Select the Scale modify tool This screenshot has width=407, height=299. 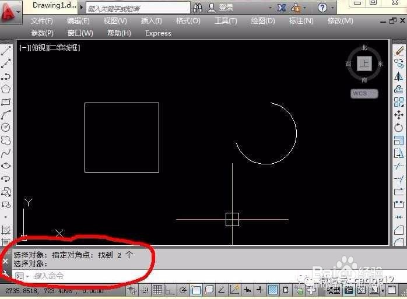[x=399, y=140]
